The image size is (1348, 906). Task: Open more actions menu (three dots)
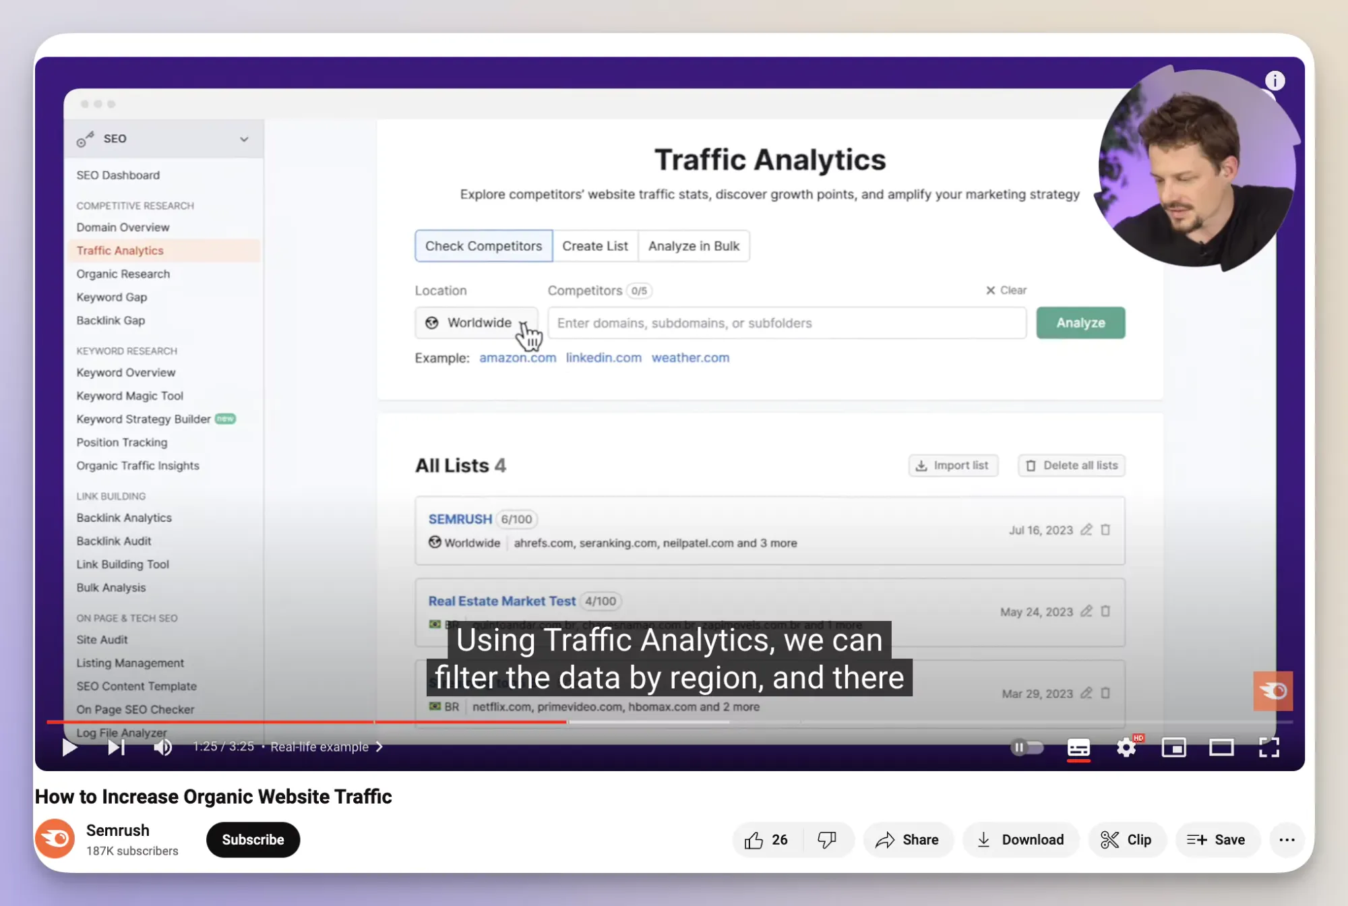pos(1287,840)
